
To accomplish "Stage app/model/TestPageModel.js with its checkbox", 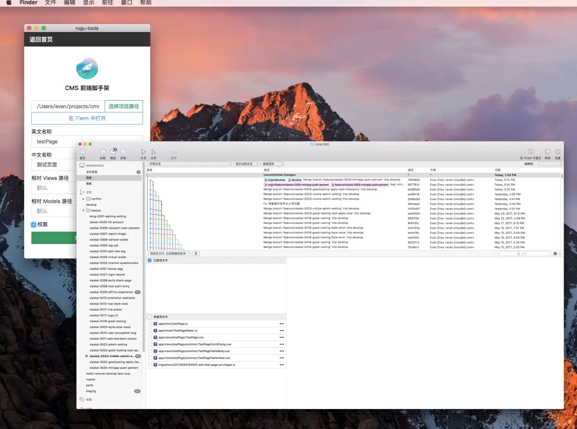I will click(x=150, y=331).
